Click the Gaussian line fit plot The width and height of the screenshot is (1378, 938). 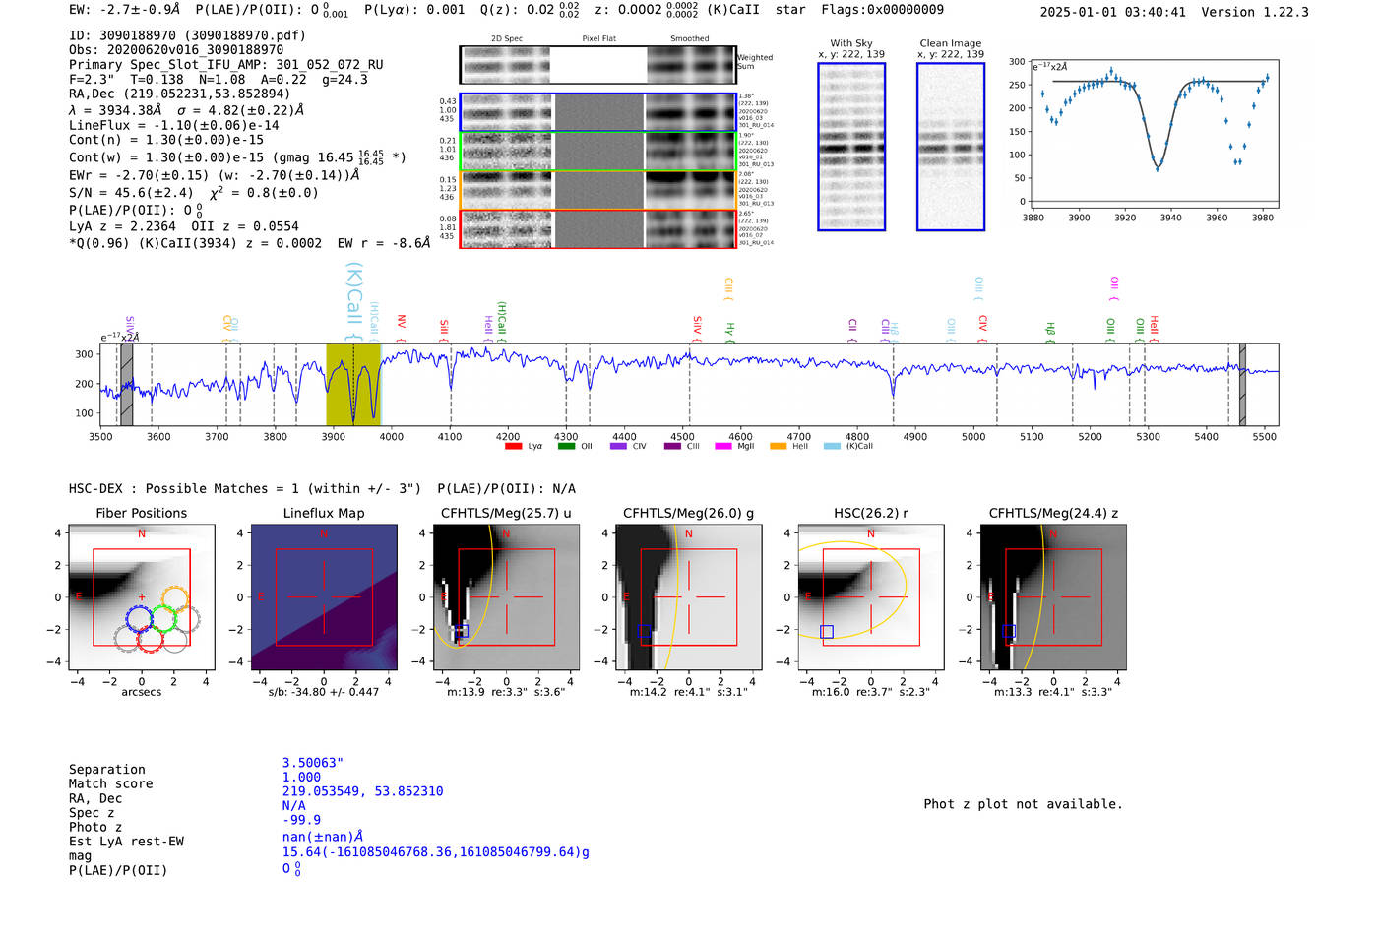point(1154,131)
